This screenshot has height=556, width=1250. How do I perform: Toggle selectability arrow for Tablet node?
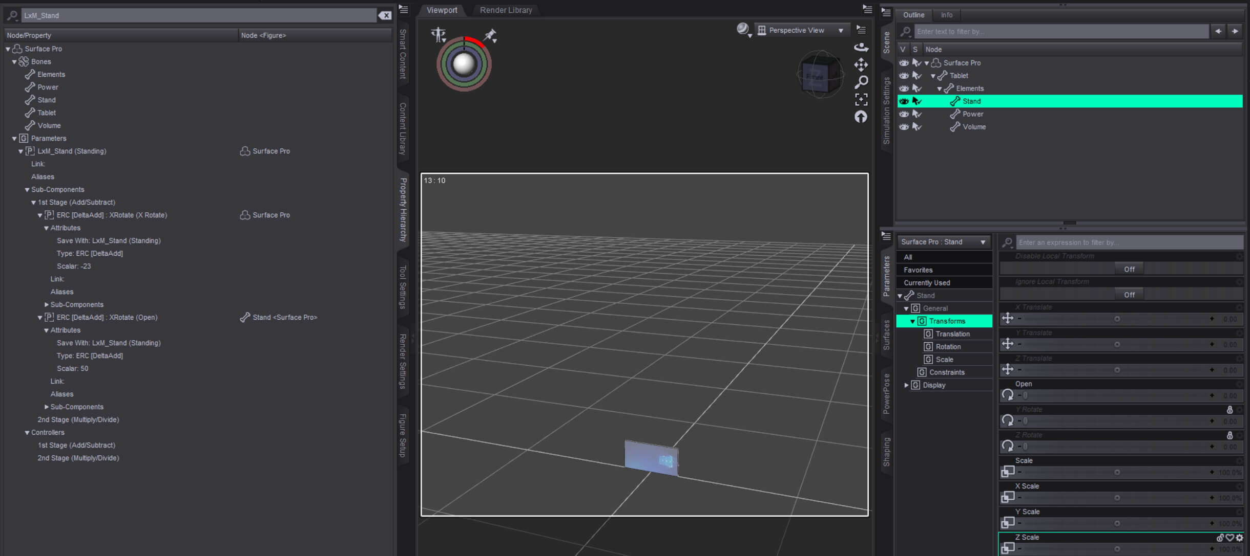tap(917, 76)
